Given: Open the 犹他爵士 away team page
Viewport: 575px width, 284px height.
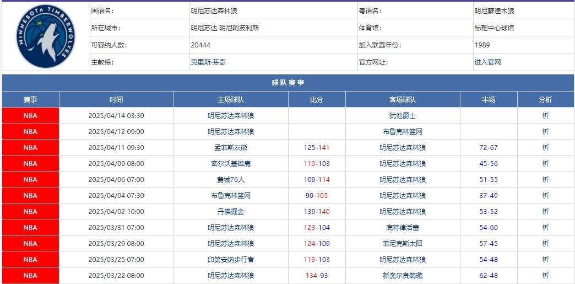Looking at the screenshot, I should (x=403, y=116).
